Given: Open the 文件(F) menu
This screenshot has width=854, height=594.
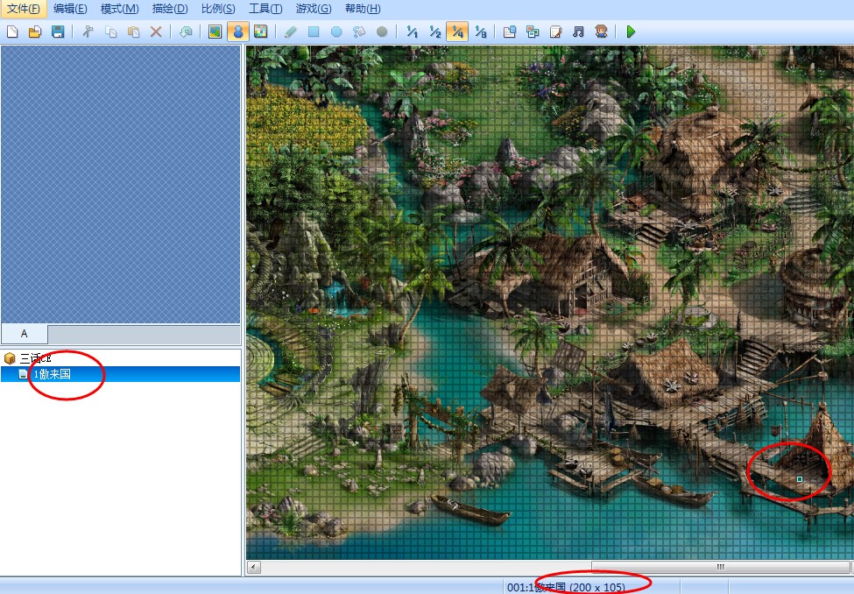Looking at the screenshot, I should click(x=24, y=9).
